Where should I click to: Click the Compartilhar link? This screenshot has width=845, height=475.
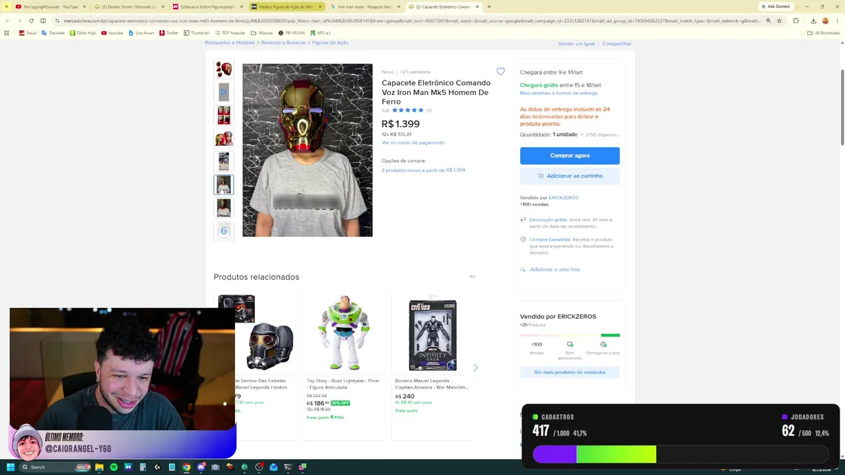(617, 44)
